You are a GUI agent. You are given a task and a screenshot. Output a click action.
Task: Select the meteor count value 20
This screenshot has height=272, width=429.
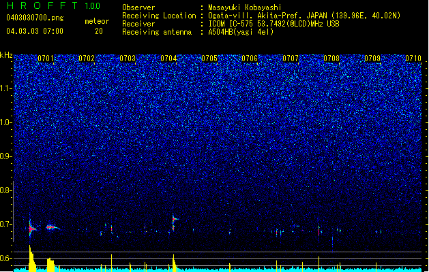pos(99,31)
